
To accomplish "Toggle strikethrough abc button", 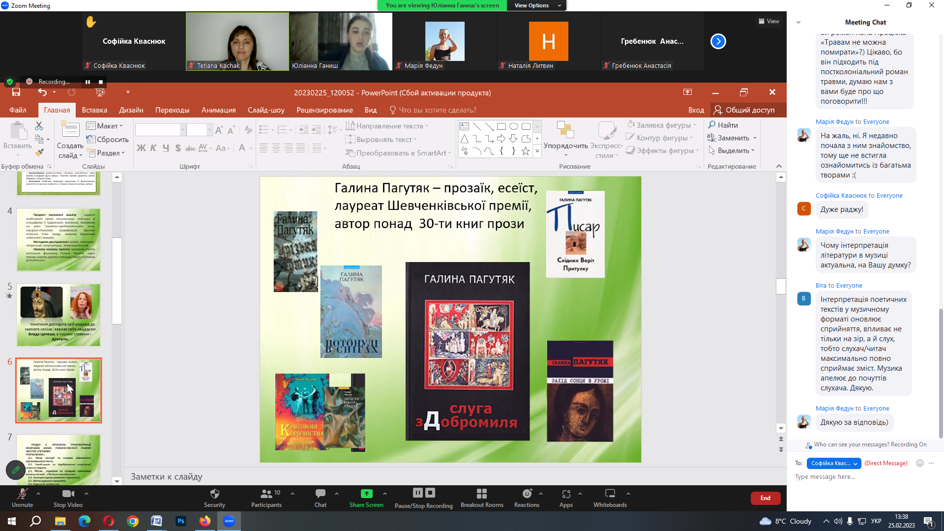I will pyautogui.click(x=190, y=148).
